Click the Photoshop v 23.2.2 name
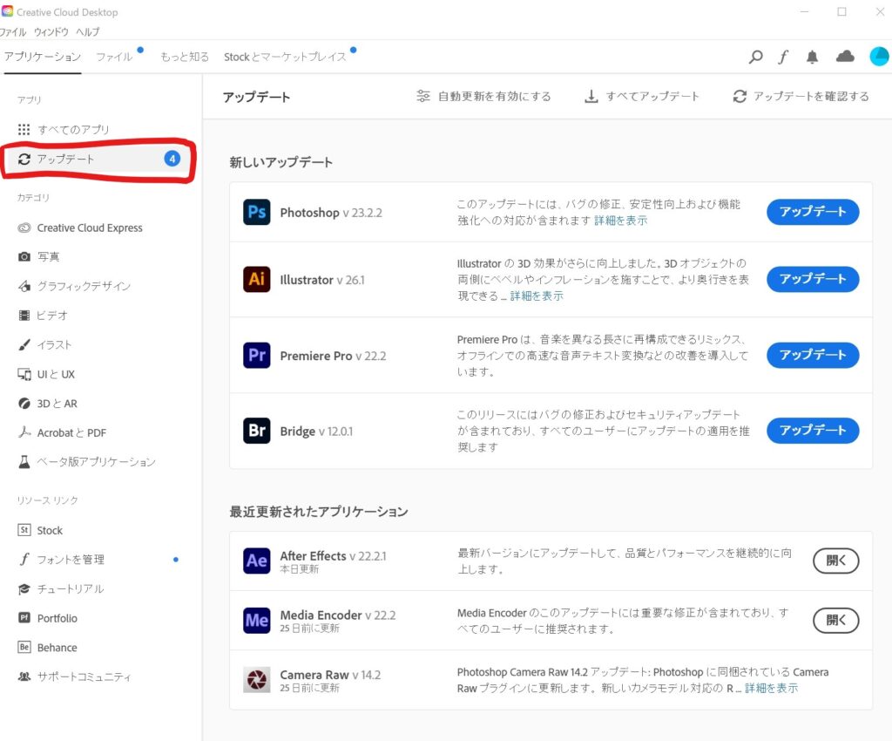The image size is (892, 741). [331, 213]
